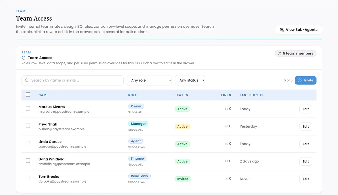Click Edit for Dana Whitfield
Screen dimensions: 338x195
pos(306,161)
